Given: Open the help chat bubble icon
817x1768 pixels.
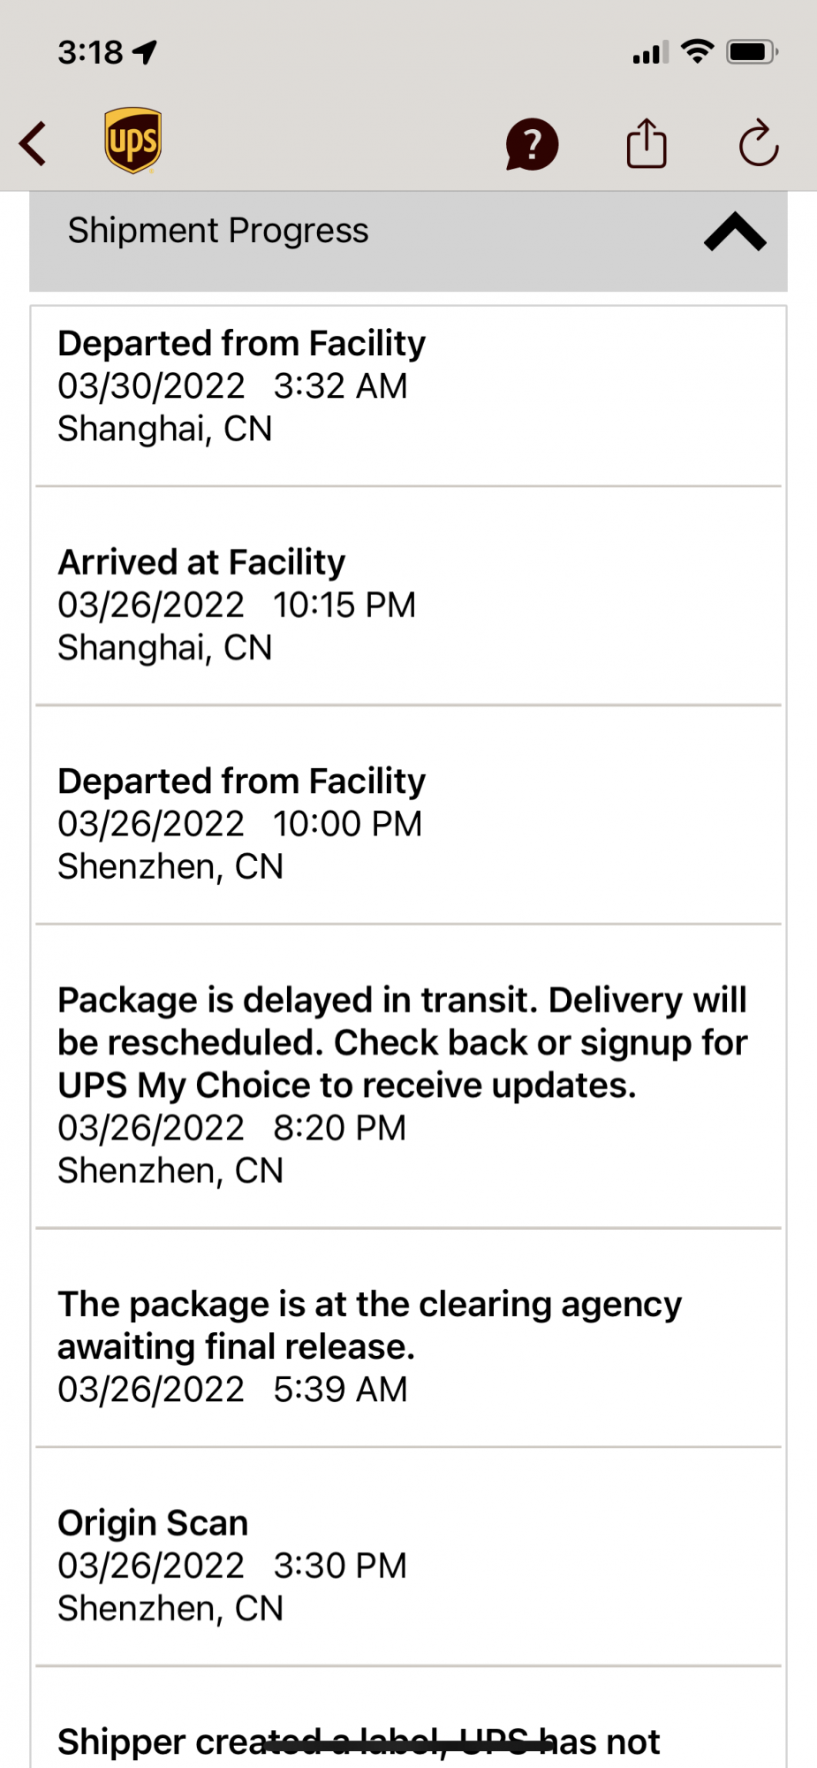Looking at the screenshot, I should tap(532, 144).
